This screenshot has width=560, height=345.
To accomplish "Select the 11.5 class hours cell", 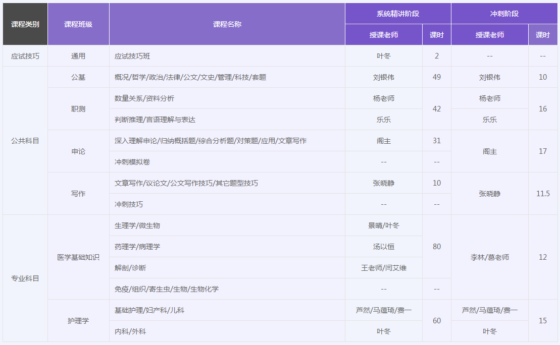I will [543, 194].
